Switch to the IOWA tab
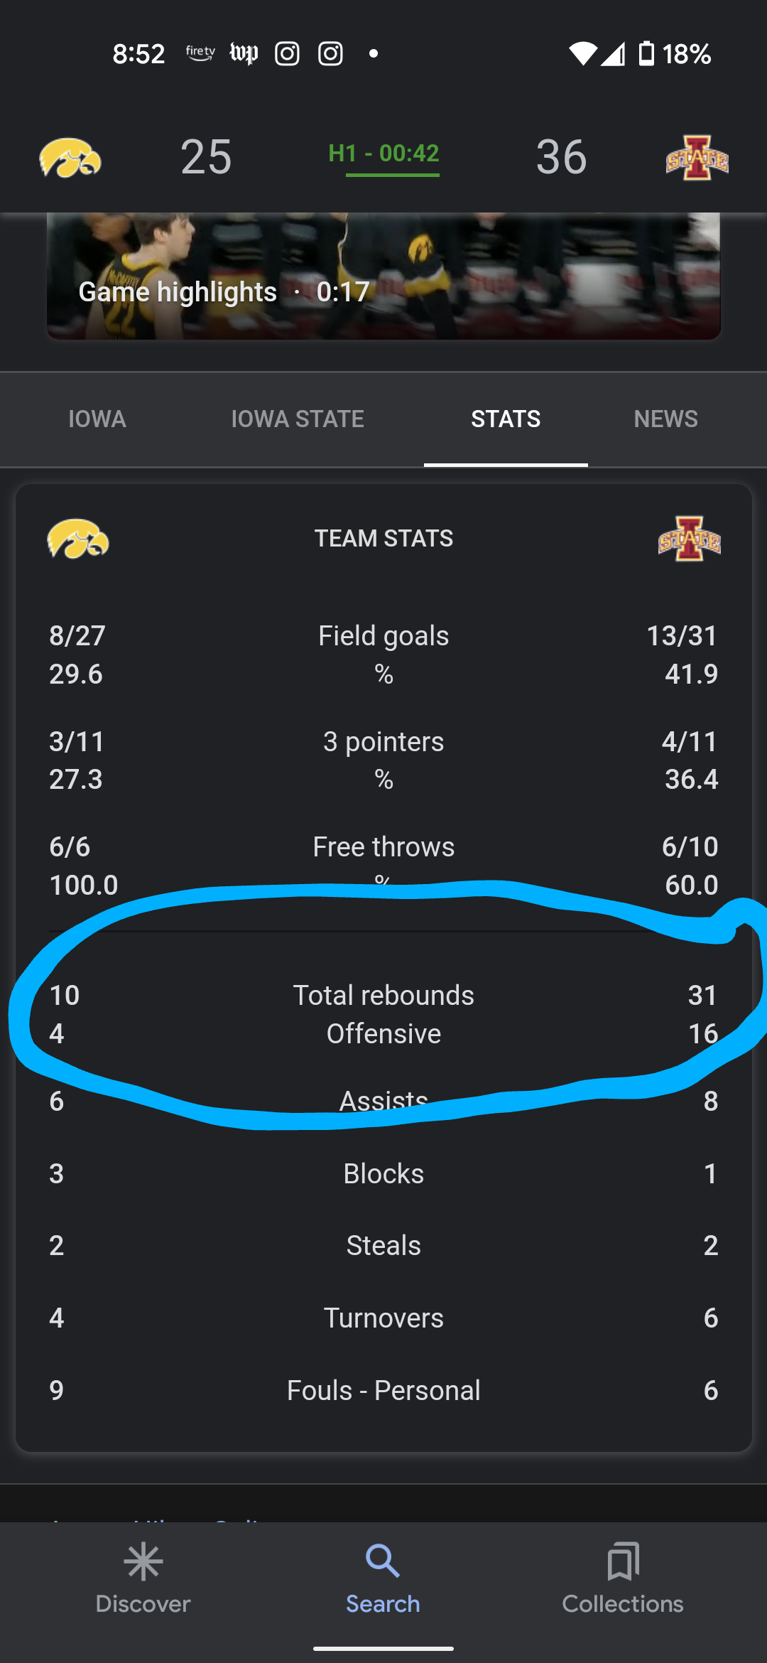Viewport: 767px width, 1663px height. [x=97, y=419]
